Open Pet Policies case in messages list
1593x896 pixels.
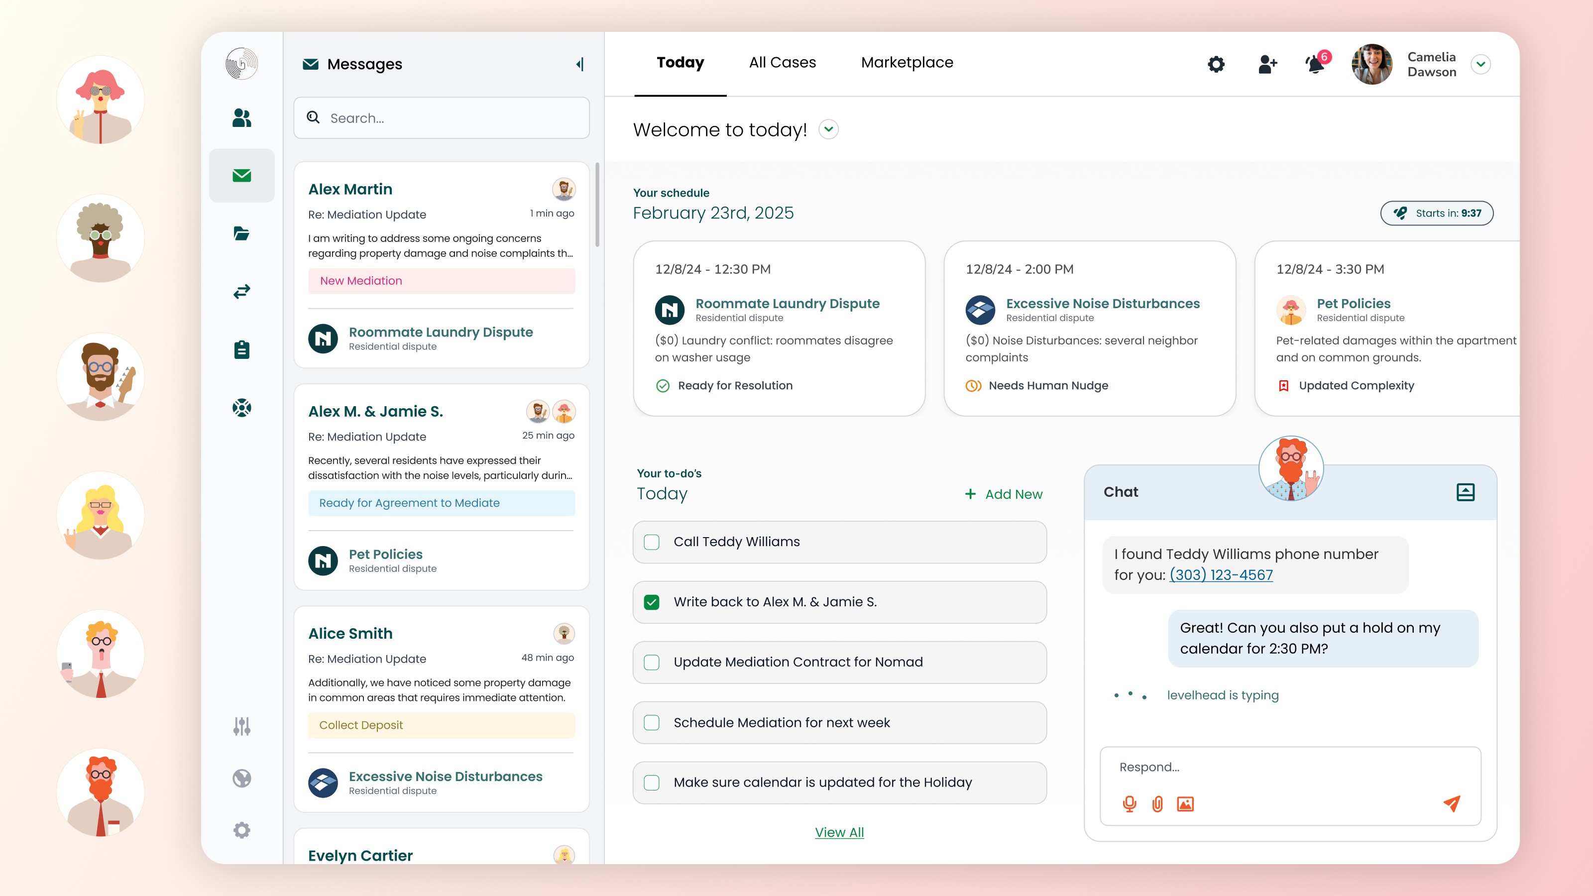(385, 554)
